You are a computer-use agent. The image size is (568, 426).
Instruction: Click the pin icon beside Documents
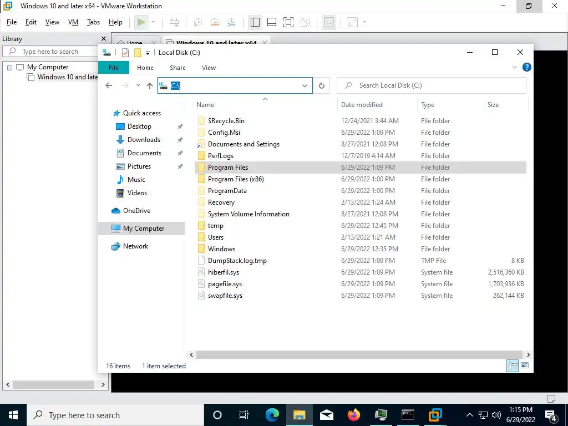tap(180, 153)
